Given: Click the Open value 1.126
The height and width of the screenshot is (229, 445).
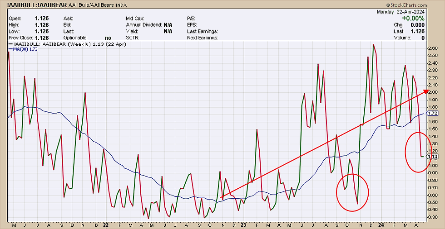Looking at the screenshot, I should coord(42,19).
